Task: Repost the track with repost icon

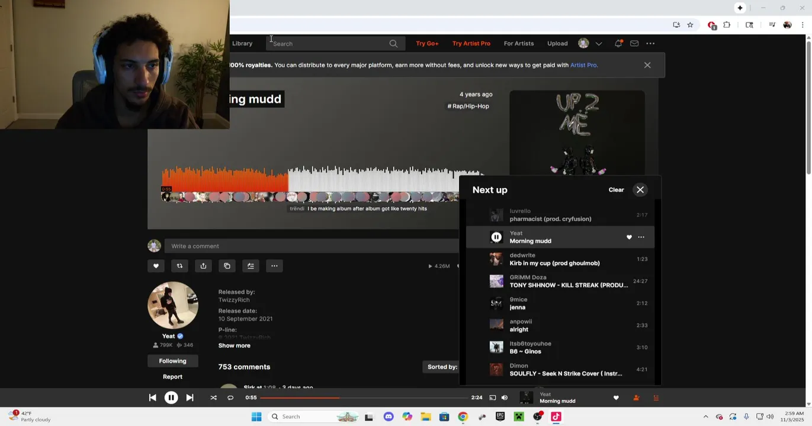Action: coord(179,266)
